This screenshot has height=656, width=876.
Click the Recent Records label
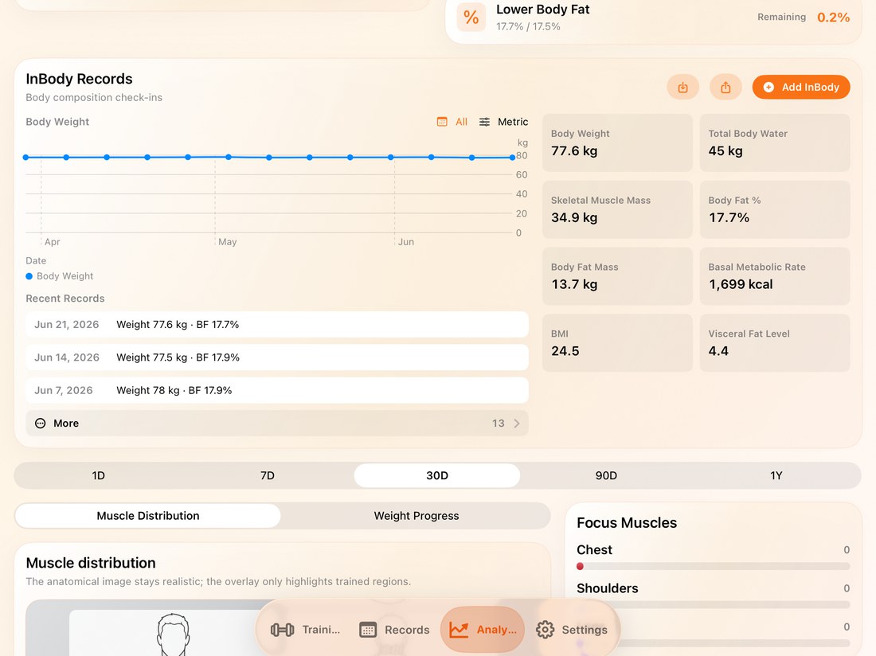tap(65, 298)
